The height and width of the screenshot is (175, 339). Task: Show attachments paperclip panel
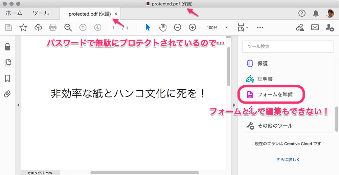(7, 94)
